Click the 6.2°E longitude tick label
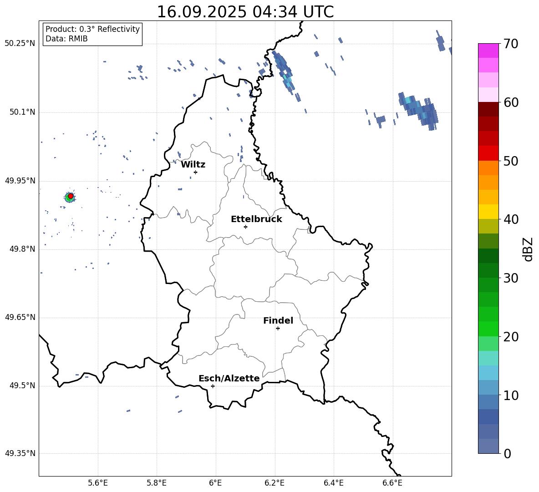Viewport: 539px width, 492px height. pyautogui.click(x=275, y=482)
